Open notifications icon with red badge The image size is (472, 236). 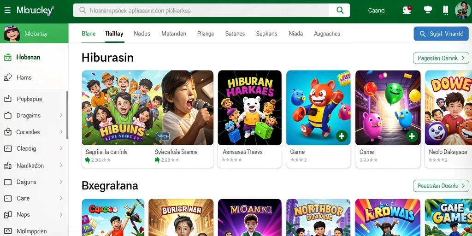click(x=407, y=10)
